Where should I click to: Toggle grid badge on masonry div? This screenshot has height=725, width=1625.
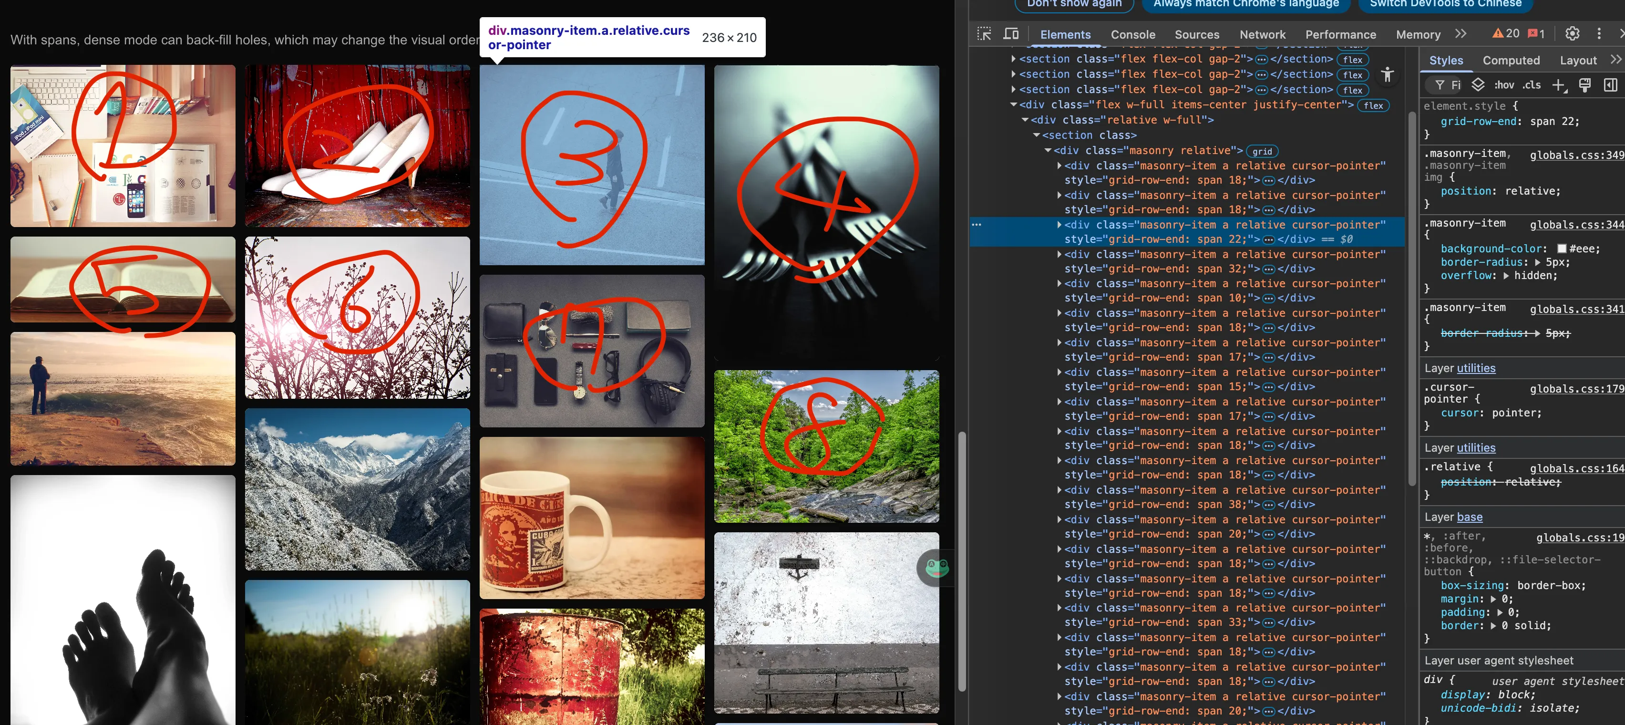[x=1262, y=151]
